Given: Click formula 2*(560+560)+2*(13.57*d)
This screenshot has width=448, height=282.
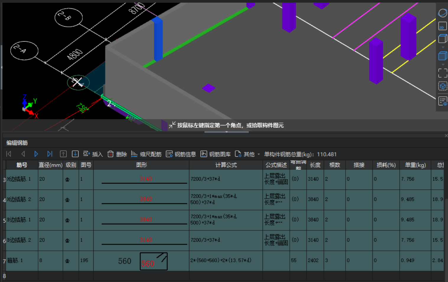Looking at the screenshot, I should pyautogui.click(x=221, y=260).
